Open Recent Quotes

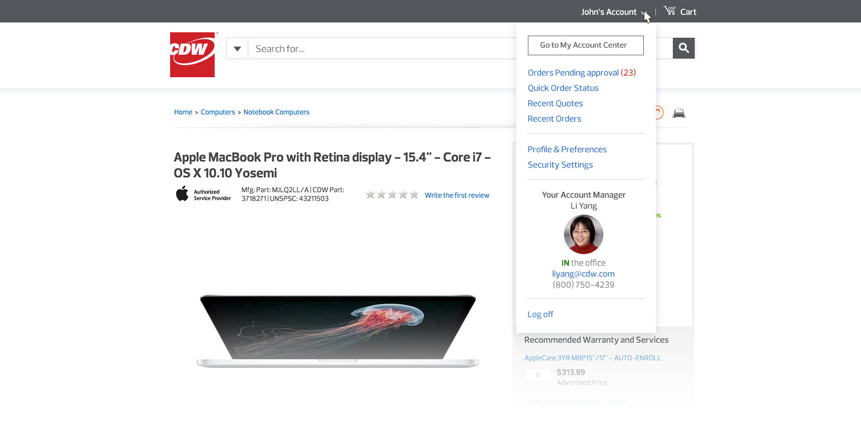pyautogui.click(x=555, y=103)
